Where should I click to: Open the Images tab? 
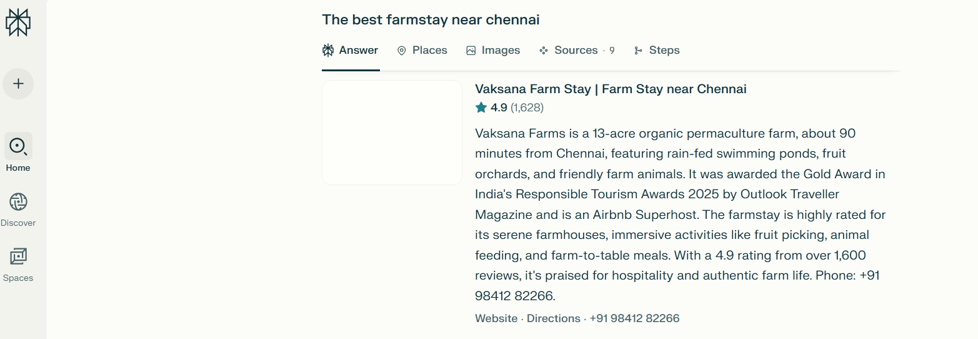(x=493, y=51)
